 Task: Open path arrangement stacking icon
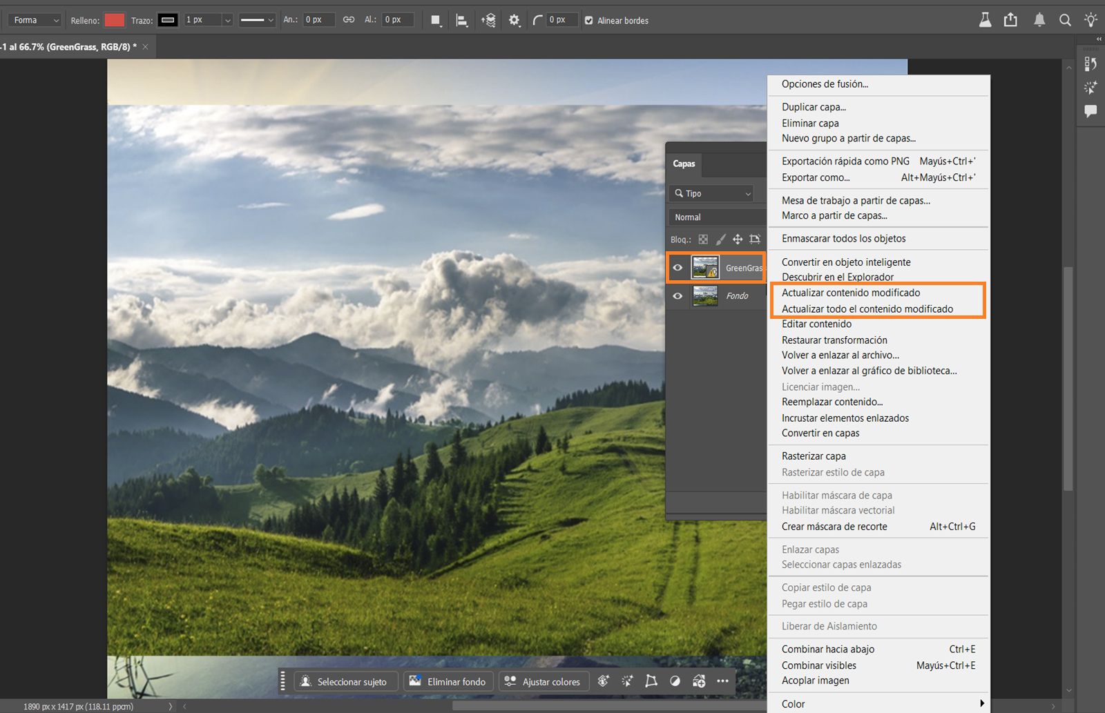coord(488,21)
